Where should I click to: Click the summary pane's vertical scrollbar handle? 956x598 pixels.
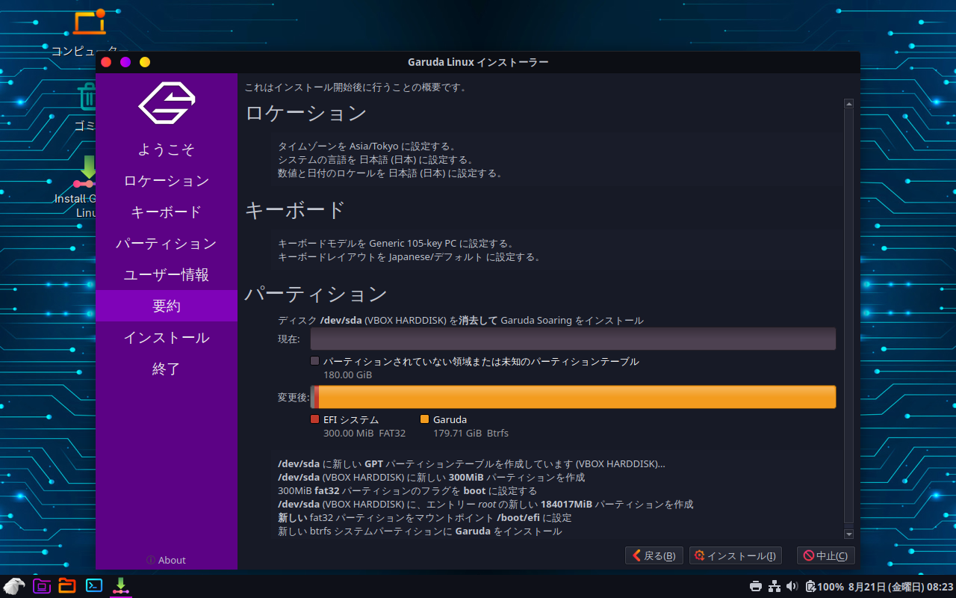(848, 317)
